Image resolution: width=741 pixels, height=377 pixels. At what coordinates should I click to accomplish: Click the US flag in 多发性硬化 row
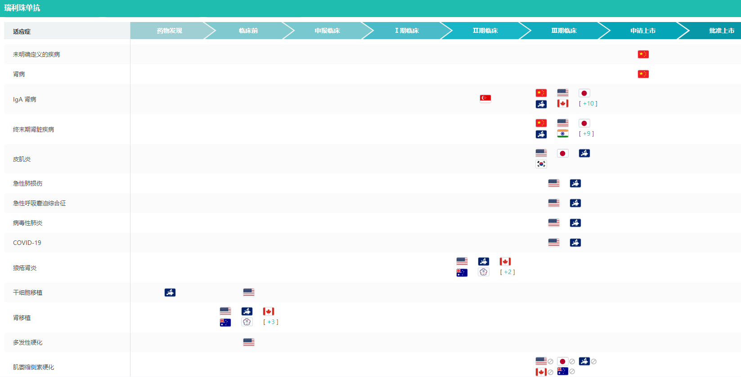[249, 342]
